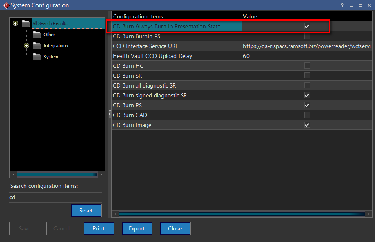
Task: Uncheck CD Burn Always Burn In Presentation State
Action: click(x=307, y=26)
